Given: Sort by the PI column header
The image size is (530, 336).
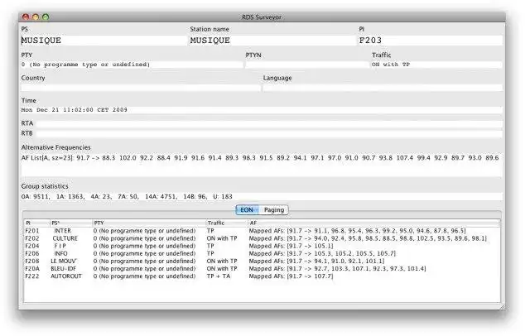Looking at the screenshot, I should (37, 223).
